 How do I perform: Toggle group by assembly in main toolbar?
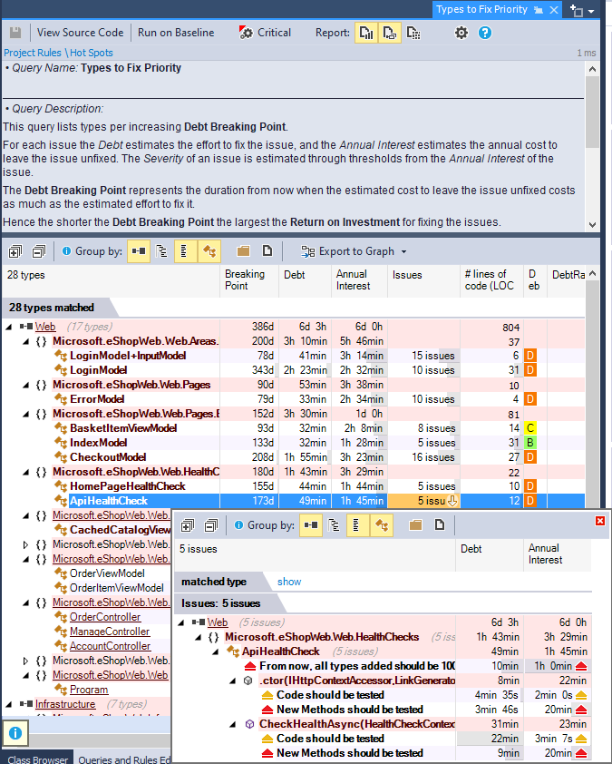click(138, 251)
